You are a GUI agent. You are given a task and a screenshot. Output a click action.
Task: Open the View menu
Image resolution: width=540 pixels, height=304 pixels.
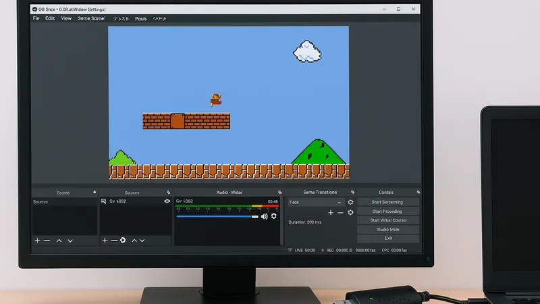point(66,18)
